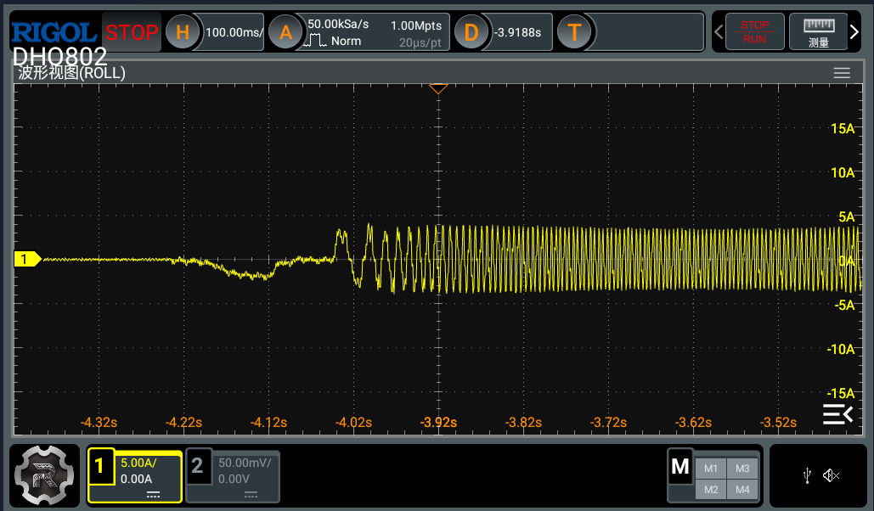The image size is (874, 511).
Task: Select the 5.00A/ channel 1 scale
Action: coord(138,463)
